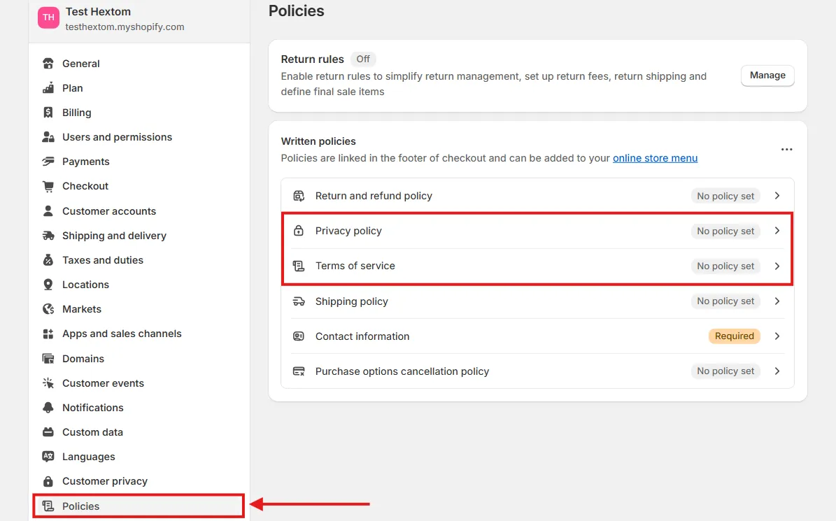Click the Payments card icon
Screen dimensions: 836x521
(48, 162)
